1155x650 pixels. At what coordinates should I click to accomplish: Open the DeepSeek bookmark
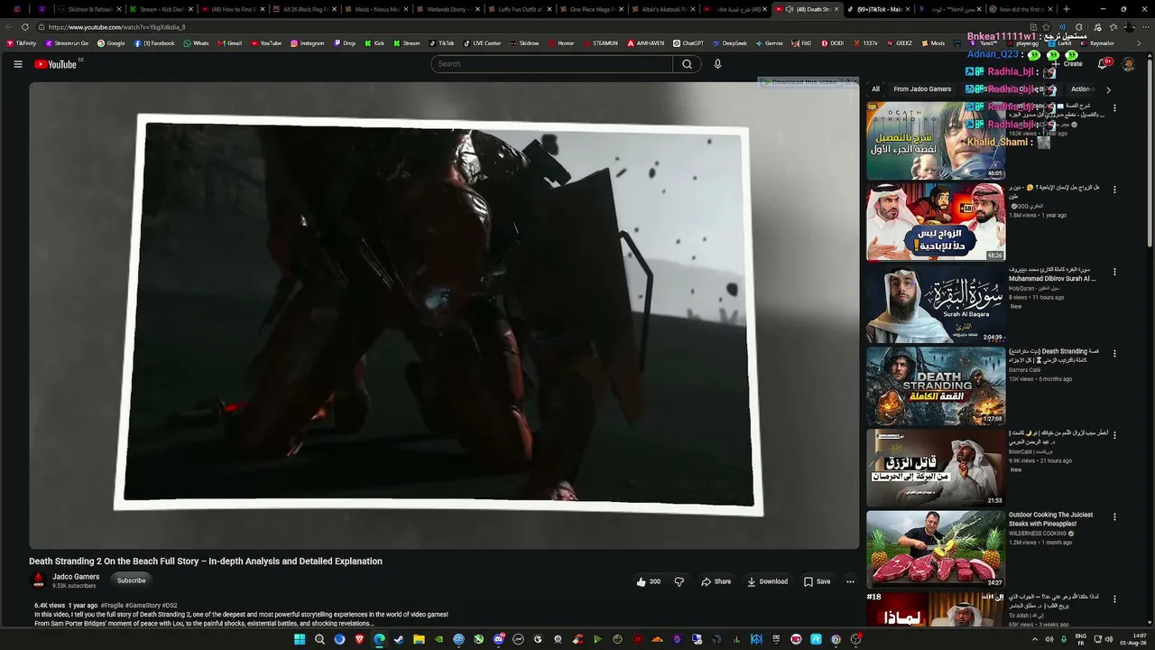(x=729, y=43)
